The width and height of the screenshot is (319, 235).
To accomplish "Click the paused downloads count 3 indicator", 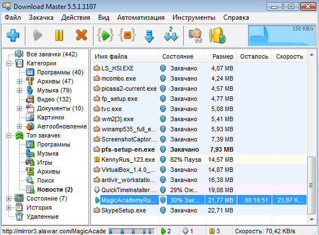I will [x=215, y=231].
